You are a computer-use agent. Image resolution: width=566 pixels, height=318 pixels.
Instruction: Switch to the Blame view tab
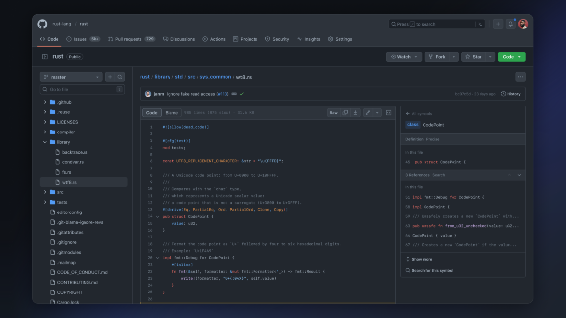(x=171, y=112)
